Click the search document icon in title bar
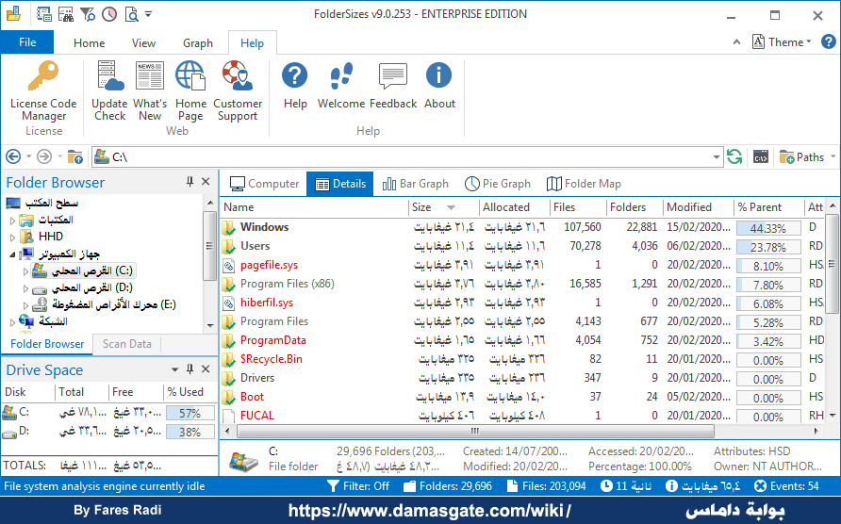 pyautogui.click(x=131, y=14)
